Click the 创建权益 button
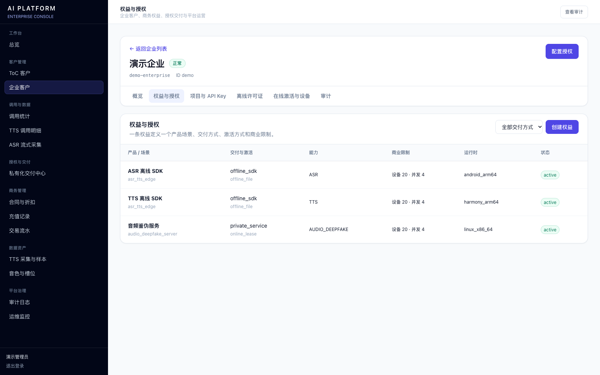The height and width of the screenshot is (375, 600). (562, 127)
